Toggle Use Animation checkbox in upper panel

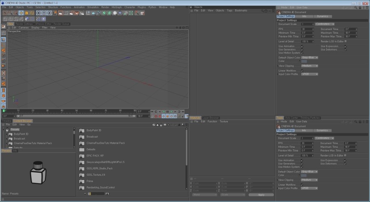pos(302,46)
